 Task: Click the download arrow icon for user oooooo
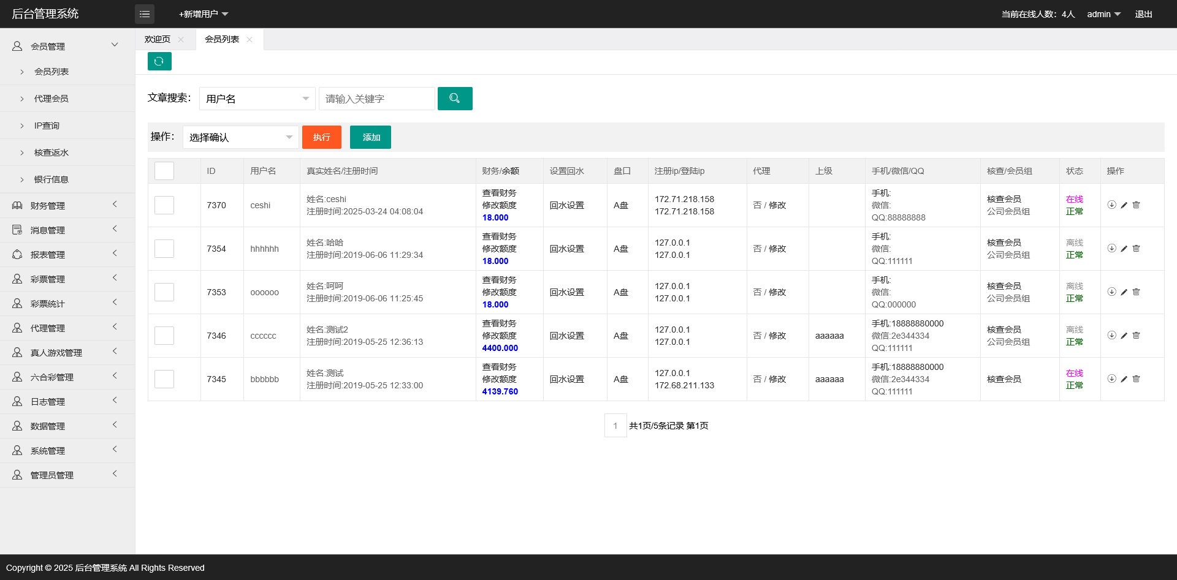1111,292
